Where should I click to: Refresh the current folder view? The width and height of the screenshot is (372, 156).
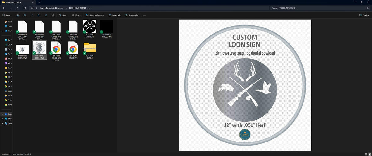(x=24, y=8)
